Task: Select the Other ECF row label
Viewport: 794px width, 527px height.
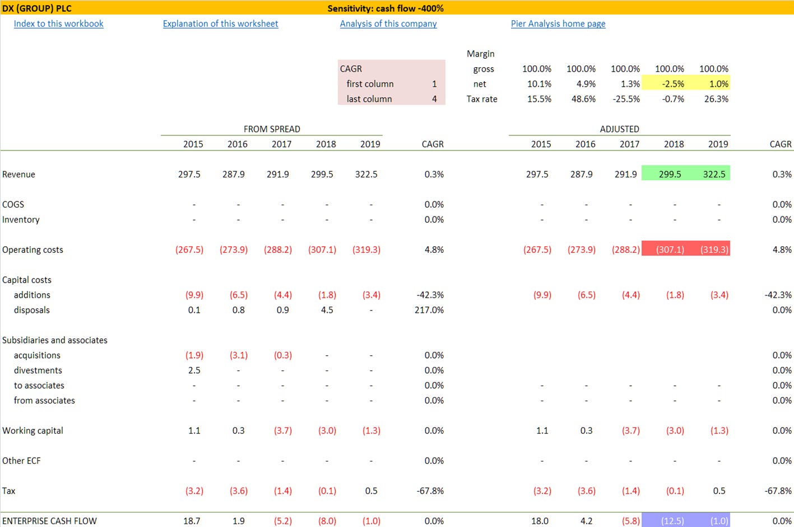Action: [21, 461]
